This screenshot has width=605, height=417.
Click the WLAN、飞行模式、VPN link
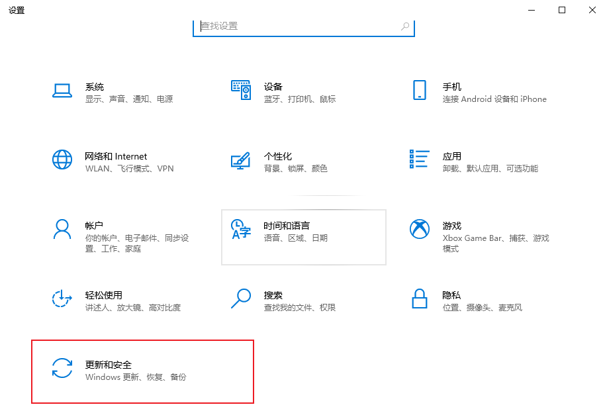pyautogui.click(x=128, y=168)
